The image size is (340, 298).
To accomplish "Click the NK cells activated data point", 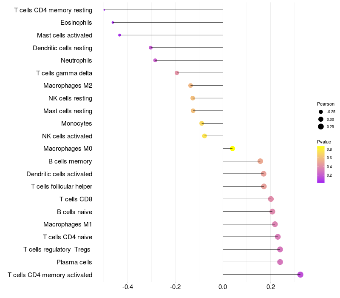I will (x=204, y=136).
